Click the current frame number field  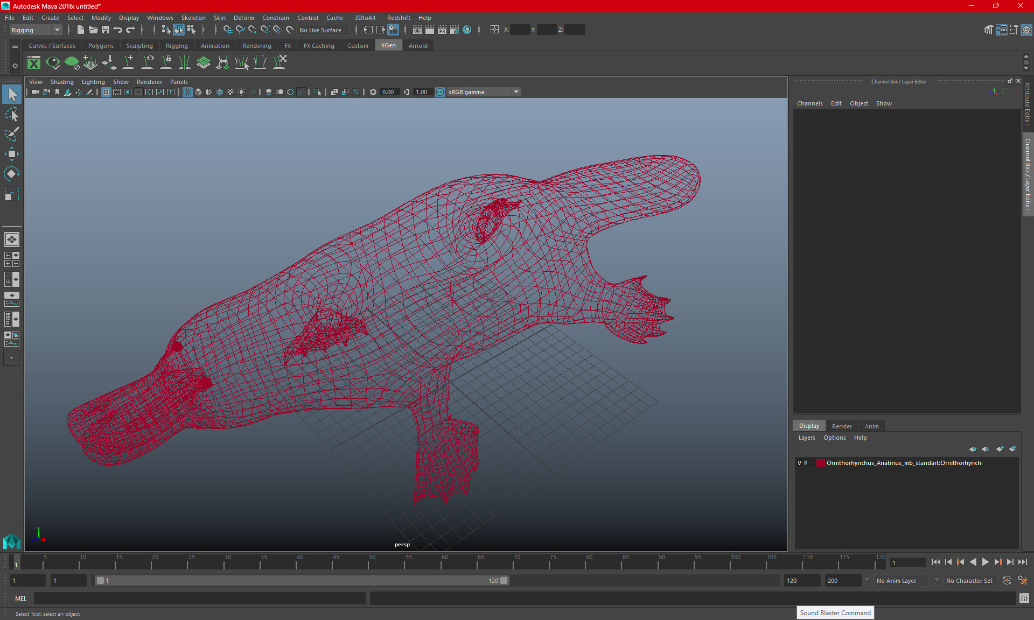click(x=907, y=562)
